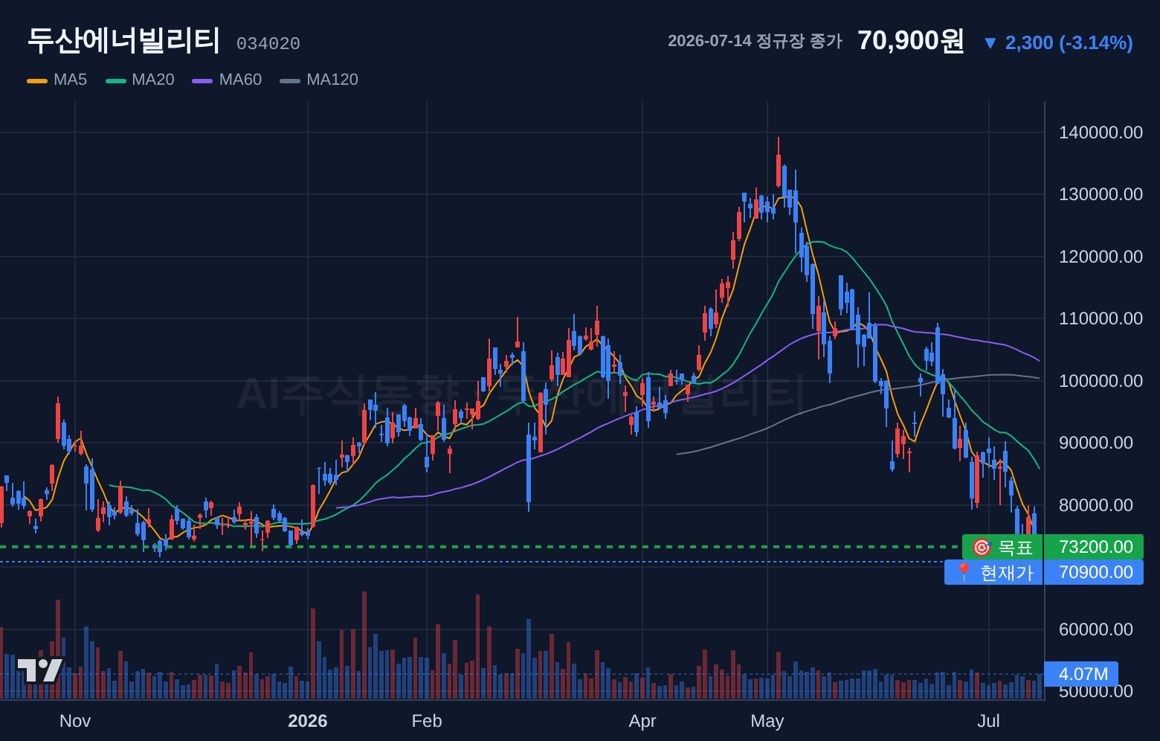Click the 2026 label on time axis
Screen dimensions: 1160x741
(308, 721)
